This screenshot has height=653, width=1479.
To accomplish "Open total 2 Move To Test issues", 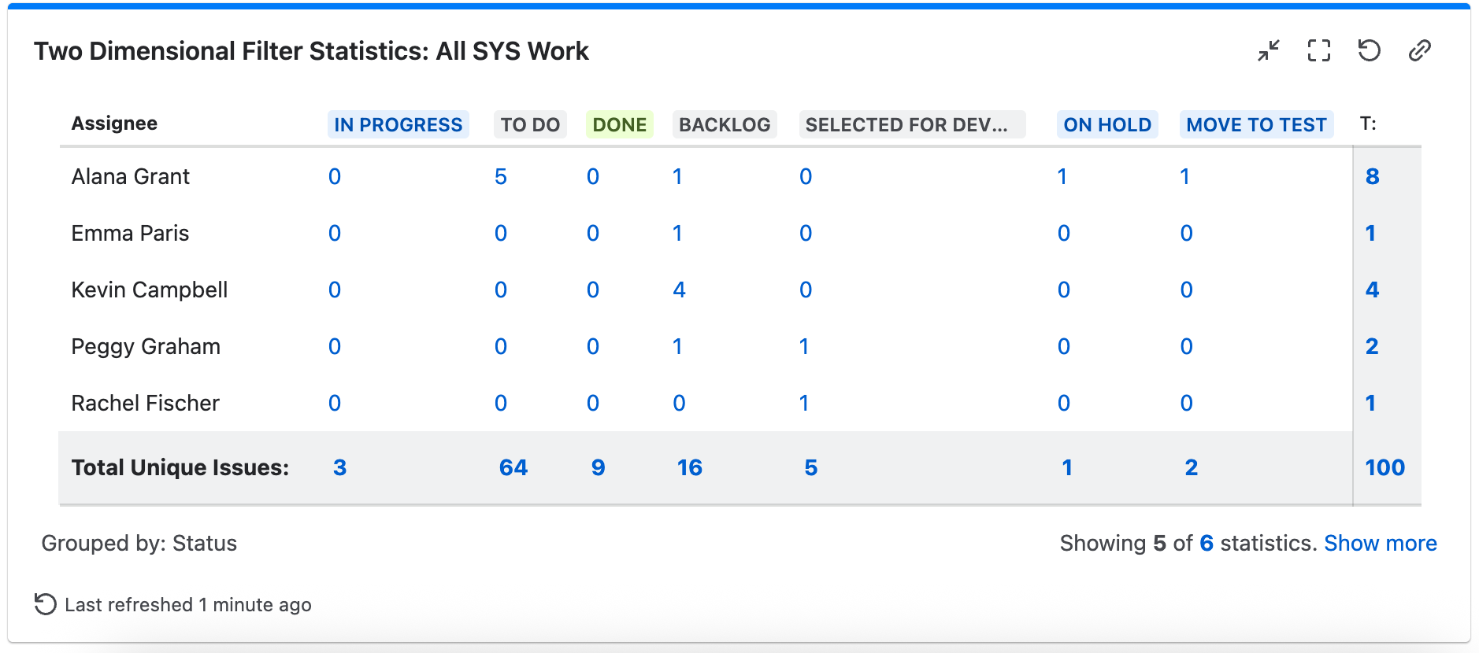I will coord(1192,468).
